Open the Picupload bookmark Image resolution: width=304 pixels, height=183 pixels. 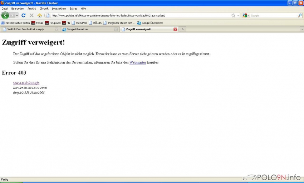[53, 23]
